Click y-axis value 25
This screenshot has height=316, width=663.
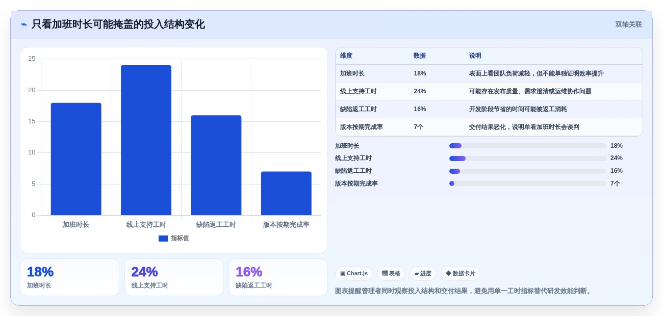[32, 59]
